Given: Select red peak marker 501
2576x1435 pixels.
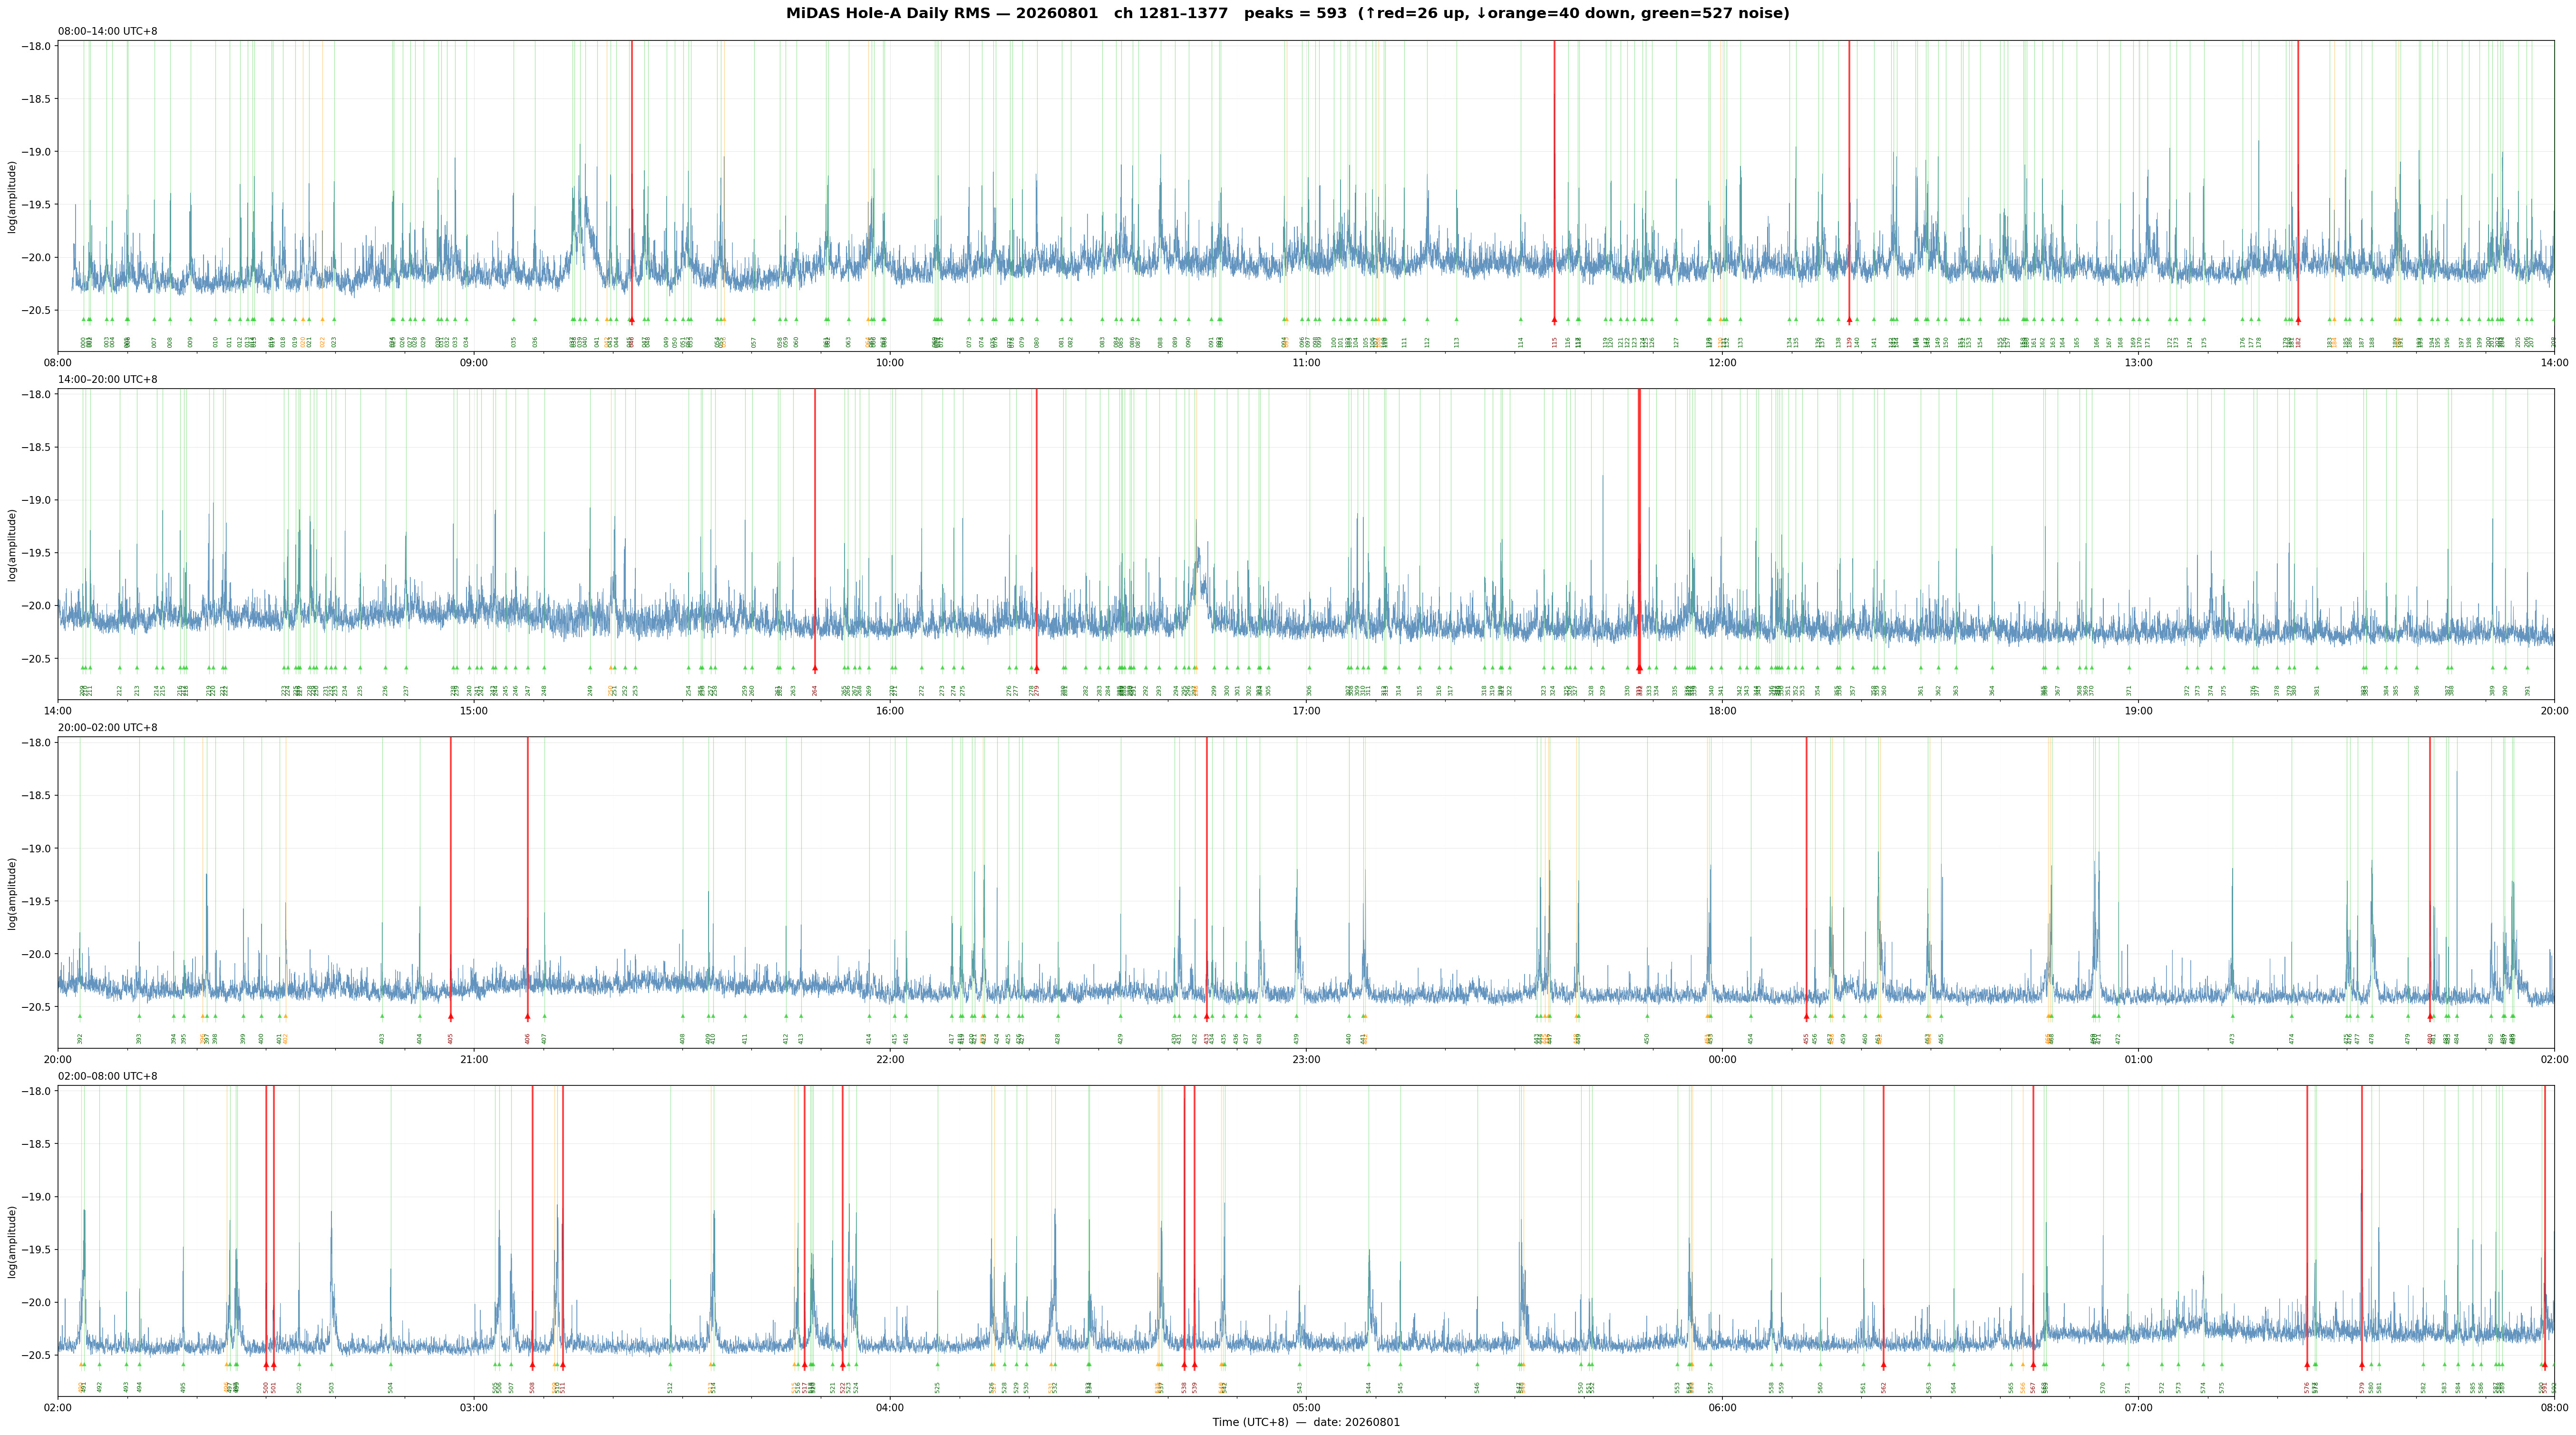Looking at the screenshot, I should tap(274, 1365).
